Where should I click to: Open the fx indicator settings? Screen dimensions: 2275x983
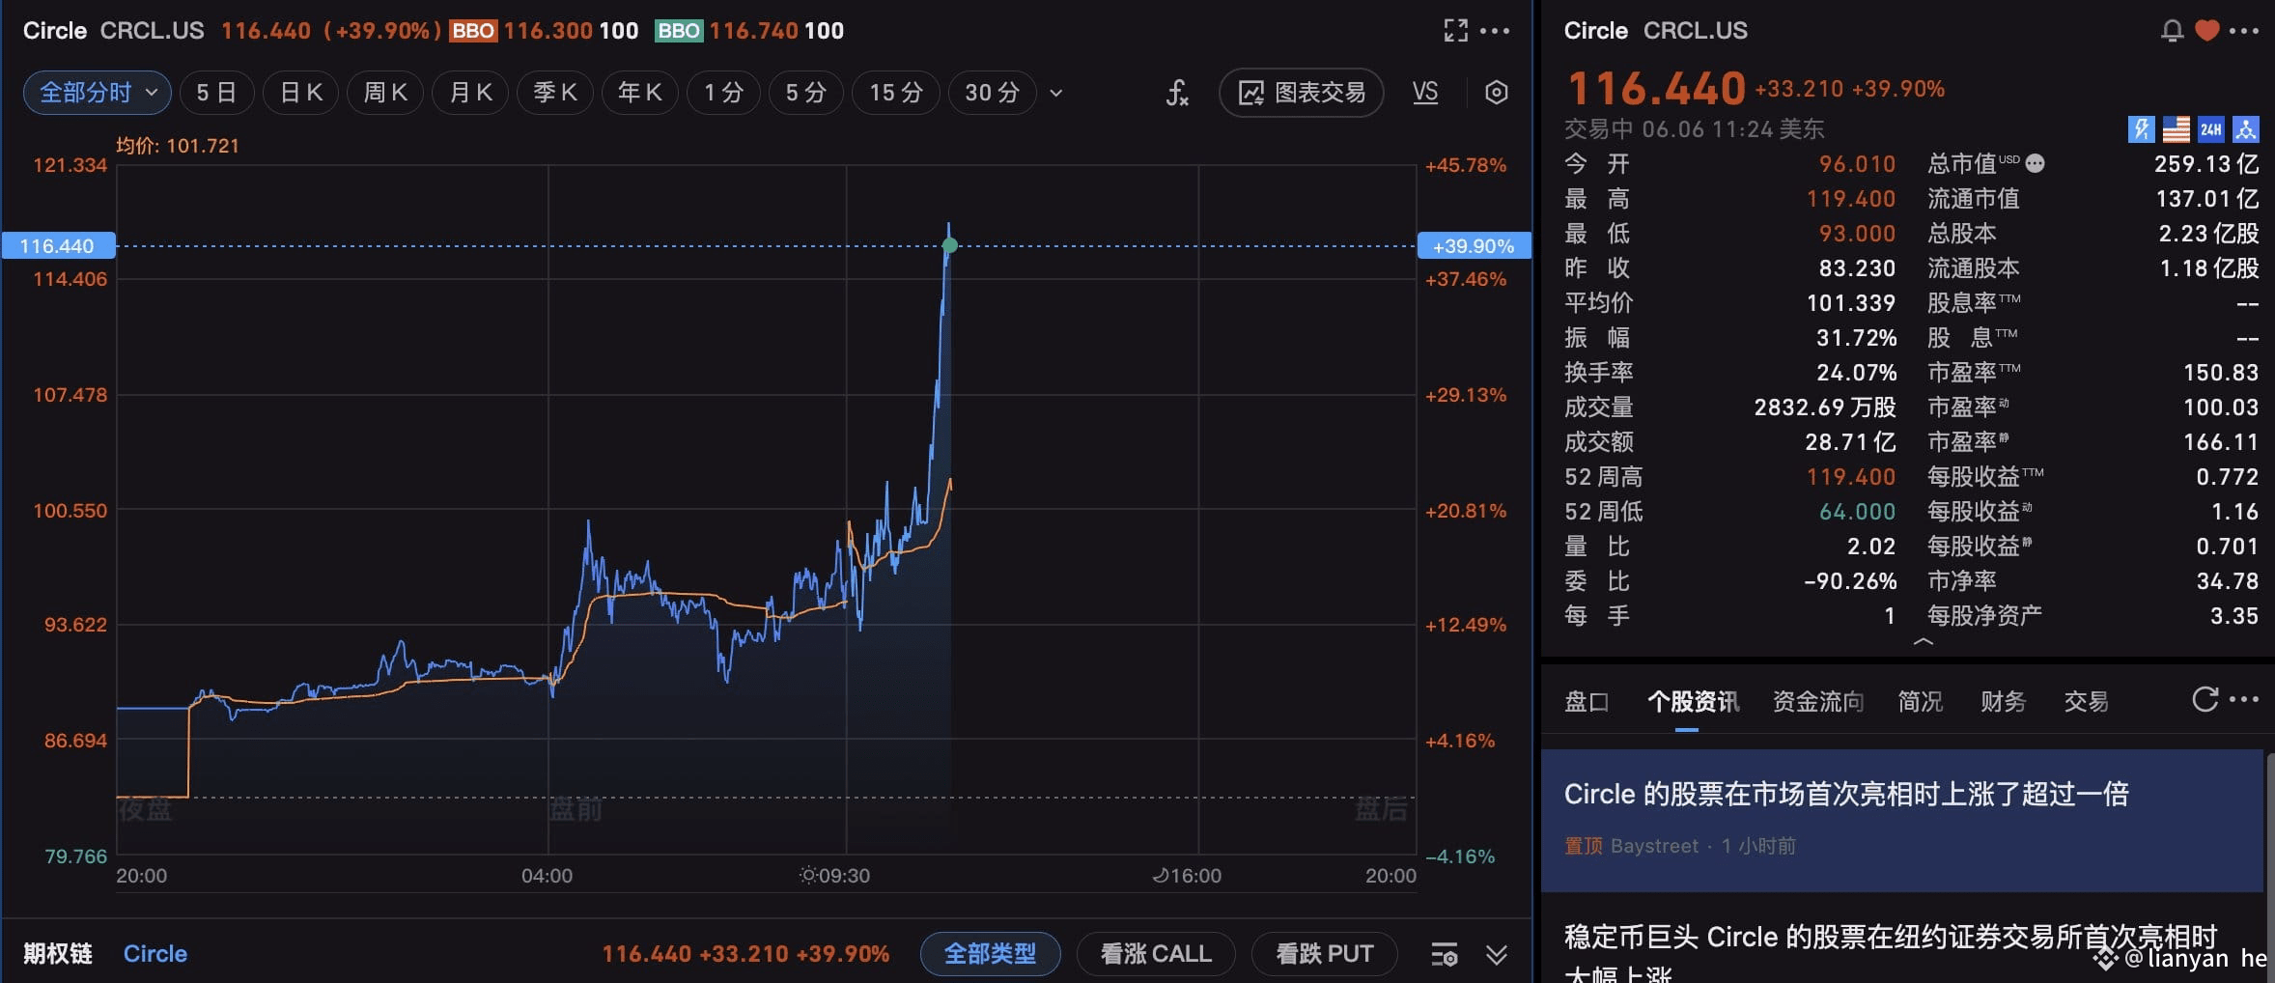coord(1177,93)
